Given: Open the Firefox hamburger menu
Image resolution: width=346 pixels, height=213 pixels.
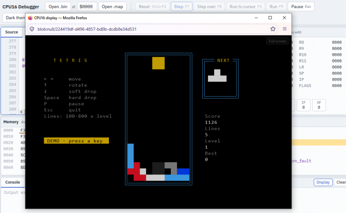Looking at the screenshot, I should (x=285, y=29).
